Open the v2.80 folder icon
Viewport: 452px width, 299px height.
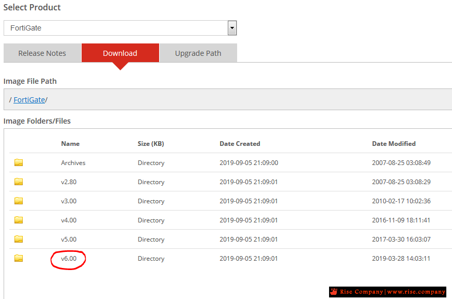[x=19, y=182]
